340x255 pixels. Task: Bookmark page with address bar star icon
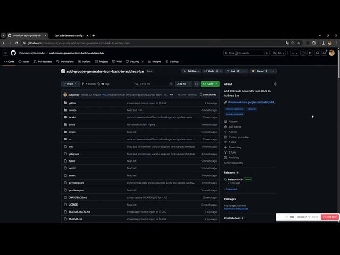click(x=299, y=43)
